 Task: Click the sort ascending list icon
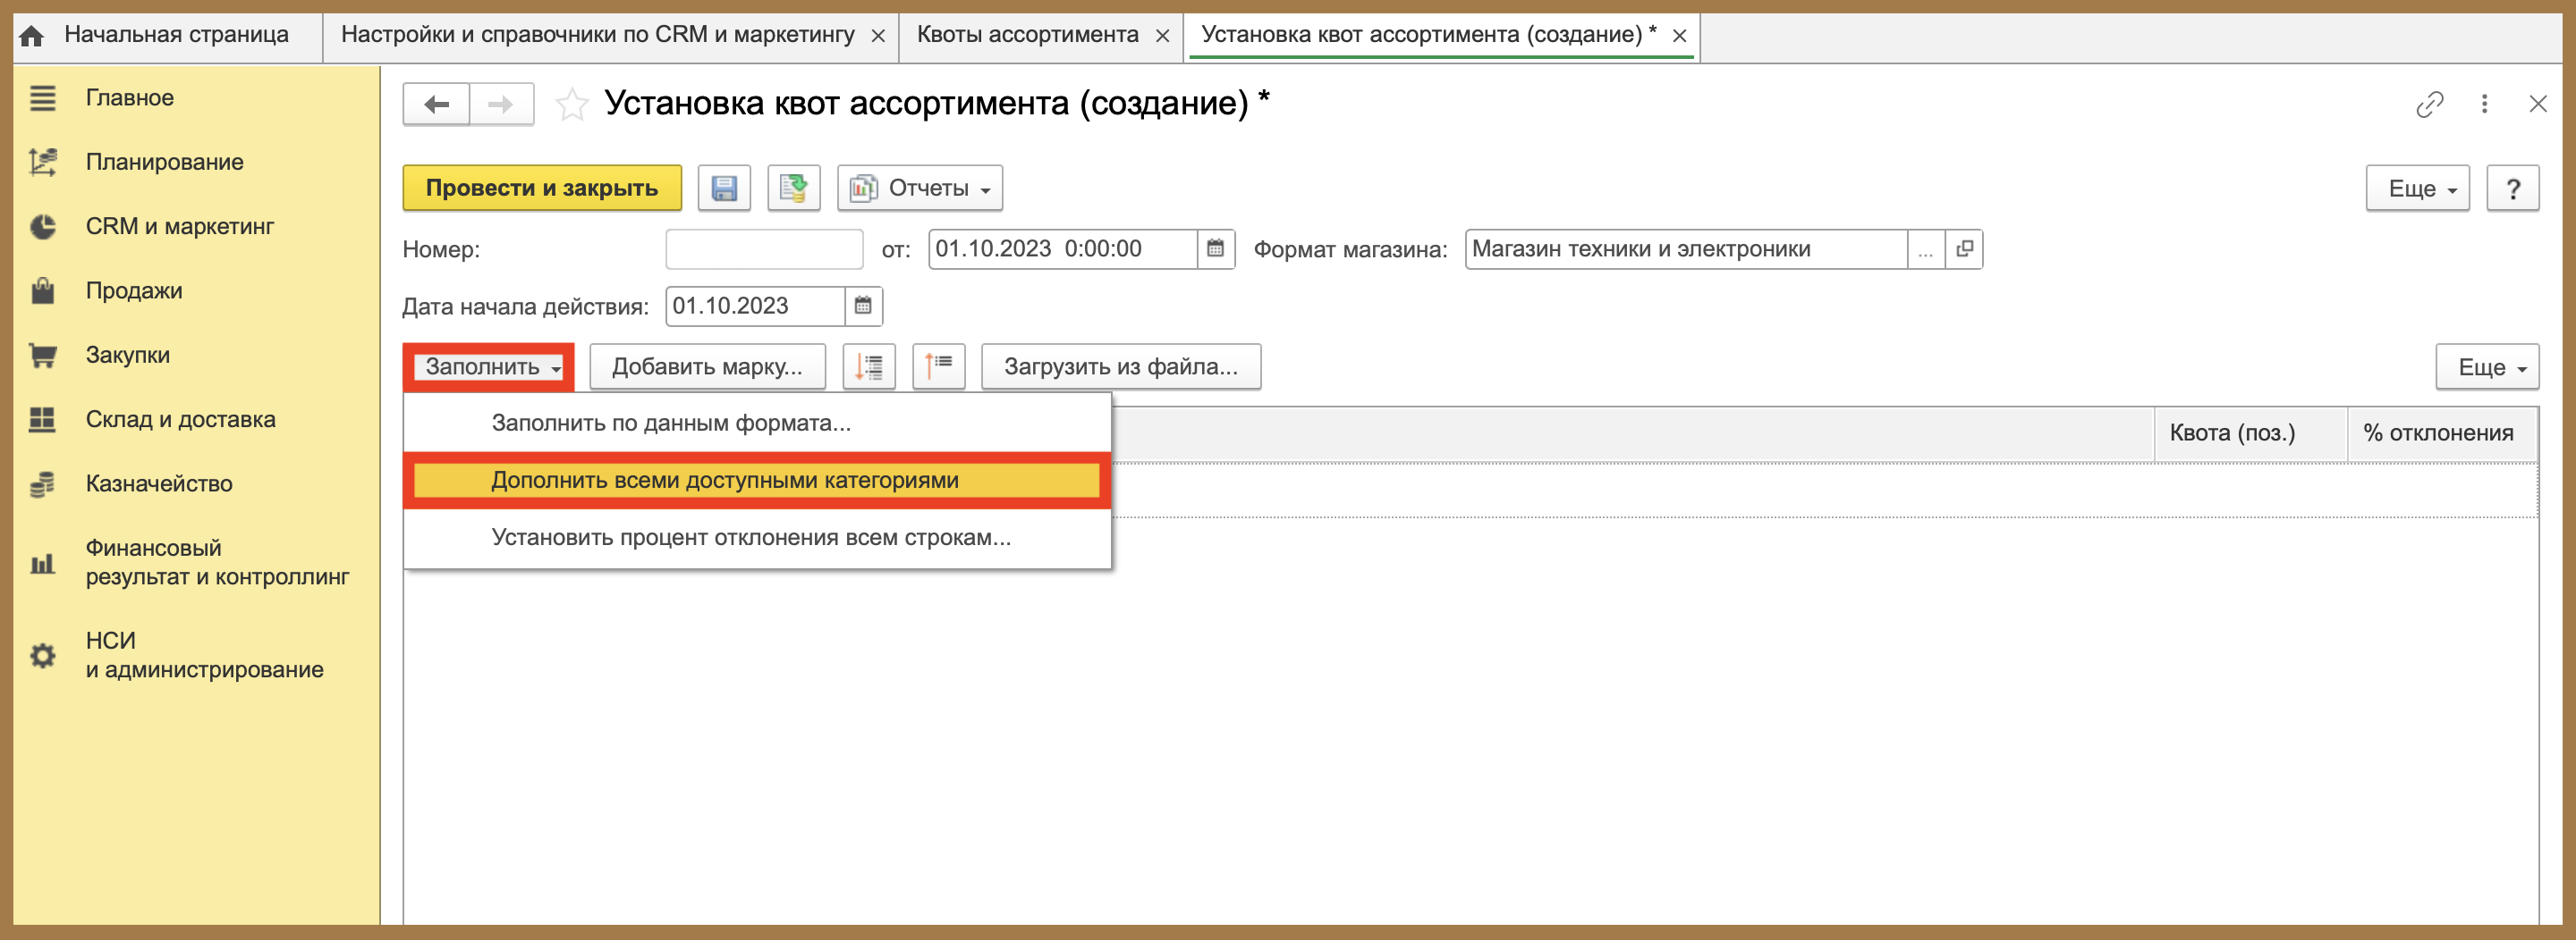938,366
